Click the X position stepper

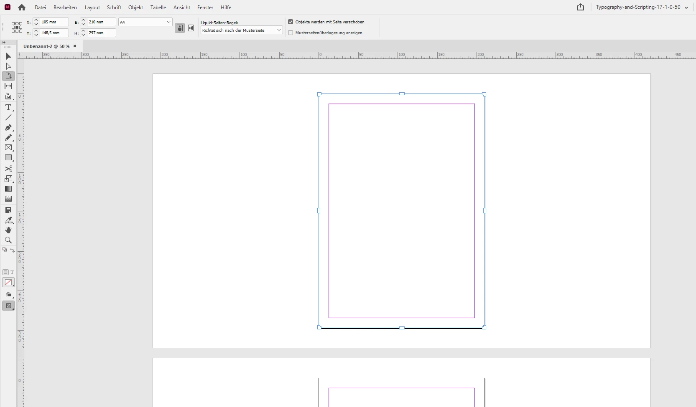(x=36, y=22)
